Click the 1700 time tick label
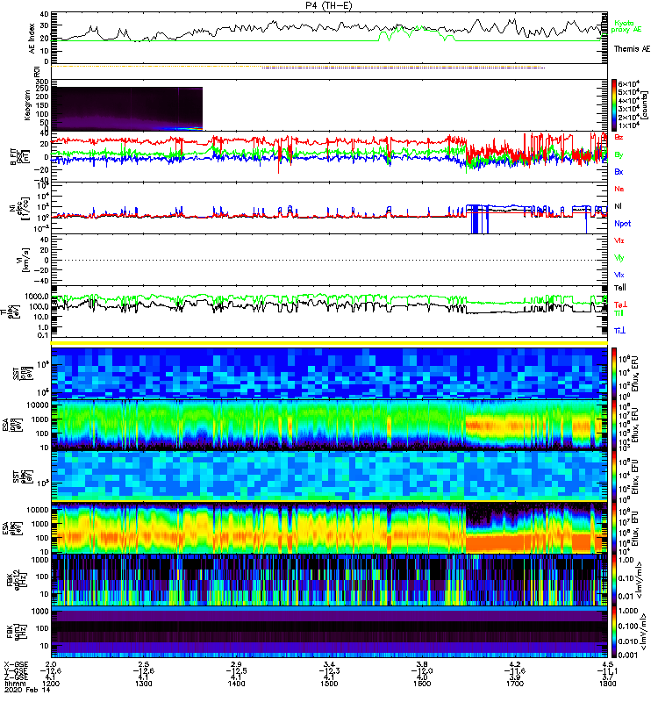The image size is (658, 702). (x=515, y=684)
